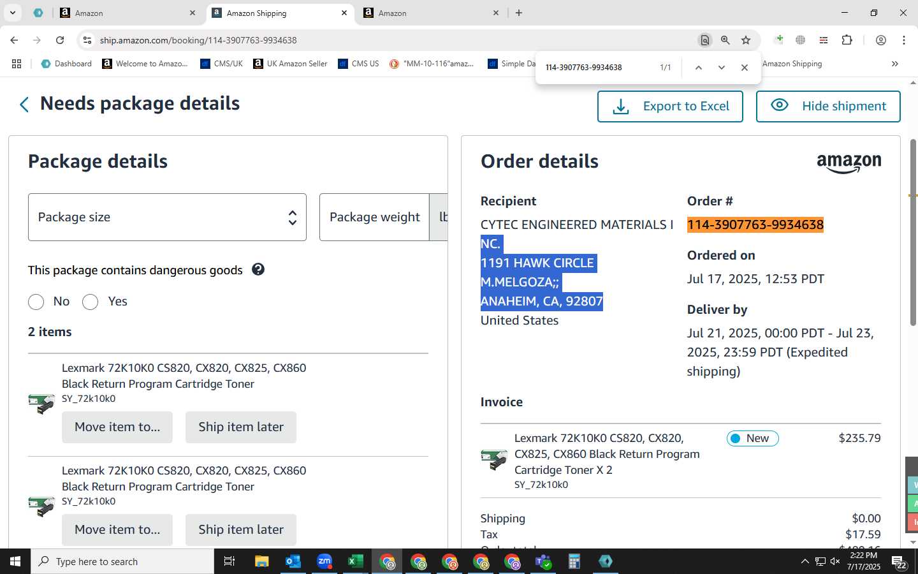
Task: Open the MM-10-116 amaz bookmark
Action: tap(432, 64)
